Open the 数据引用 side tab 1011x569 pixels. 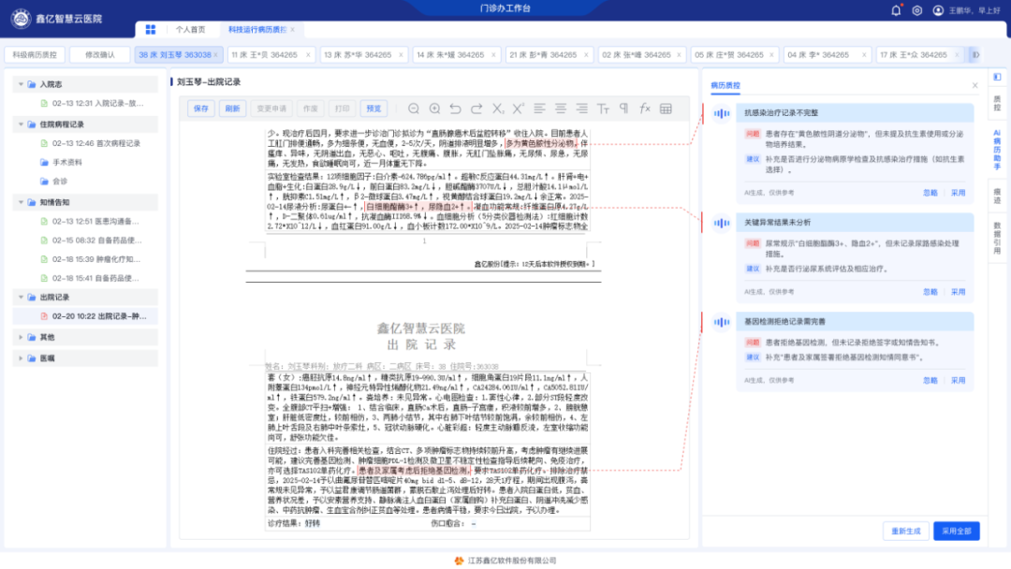click(997, 239)
